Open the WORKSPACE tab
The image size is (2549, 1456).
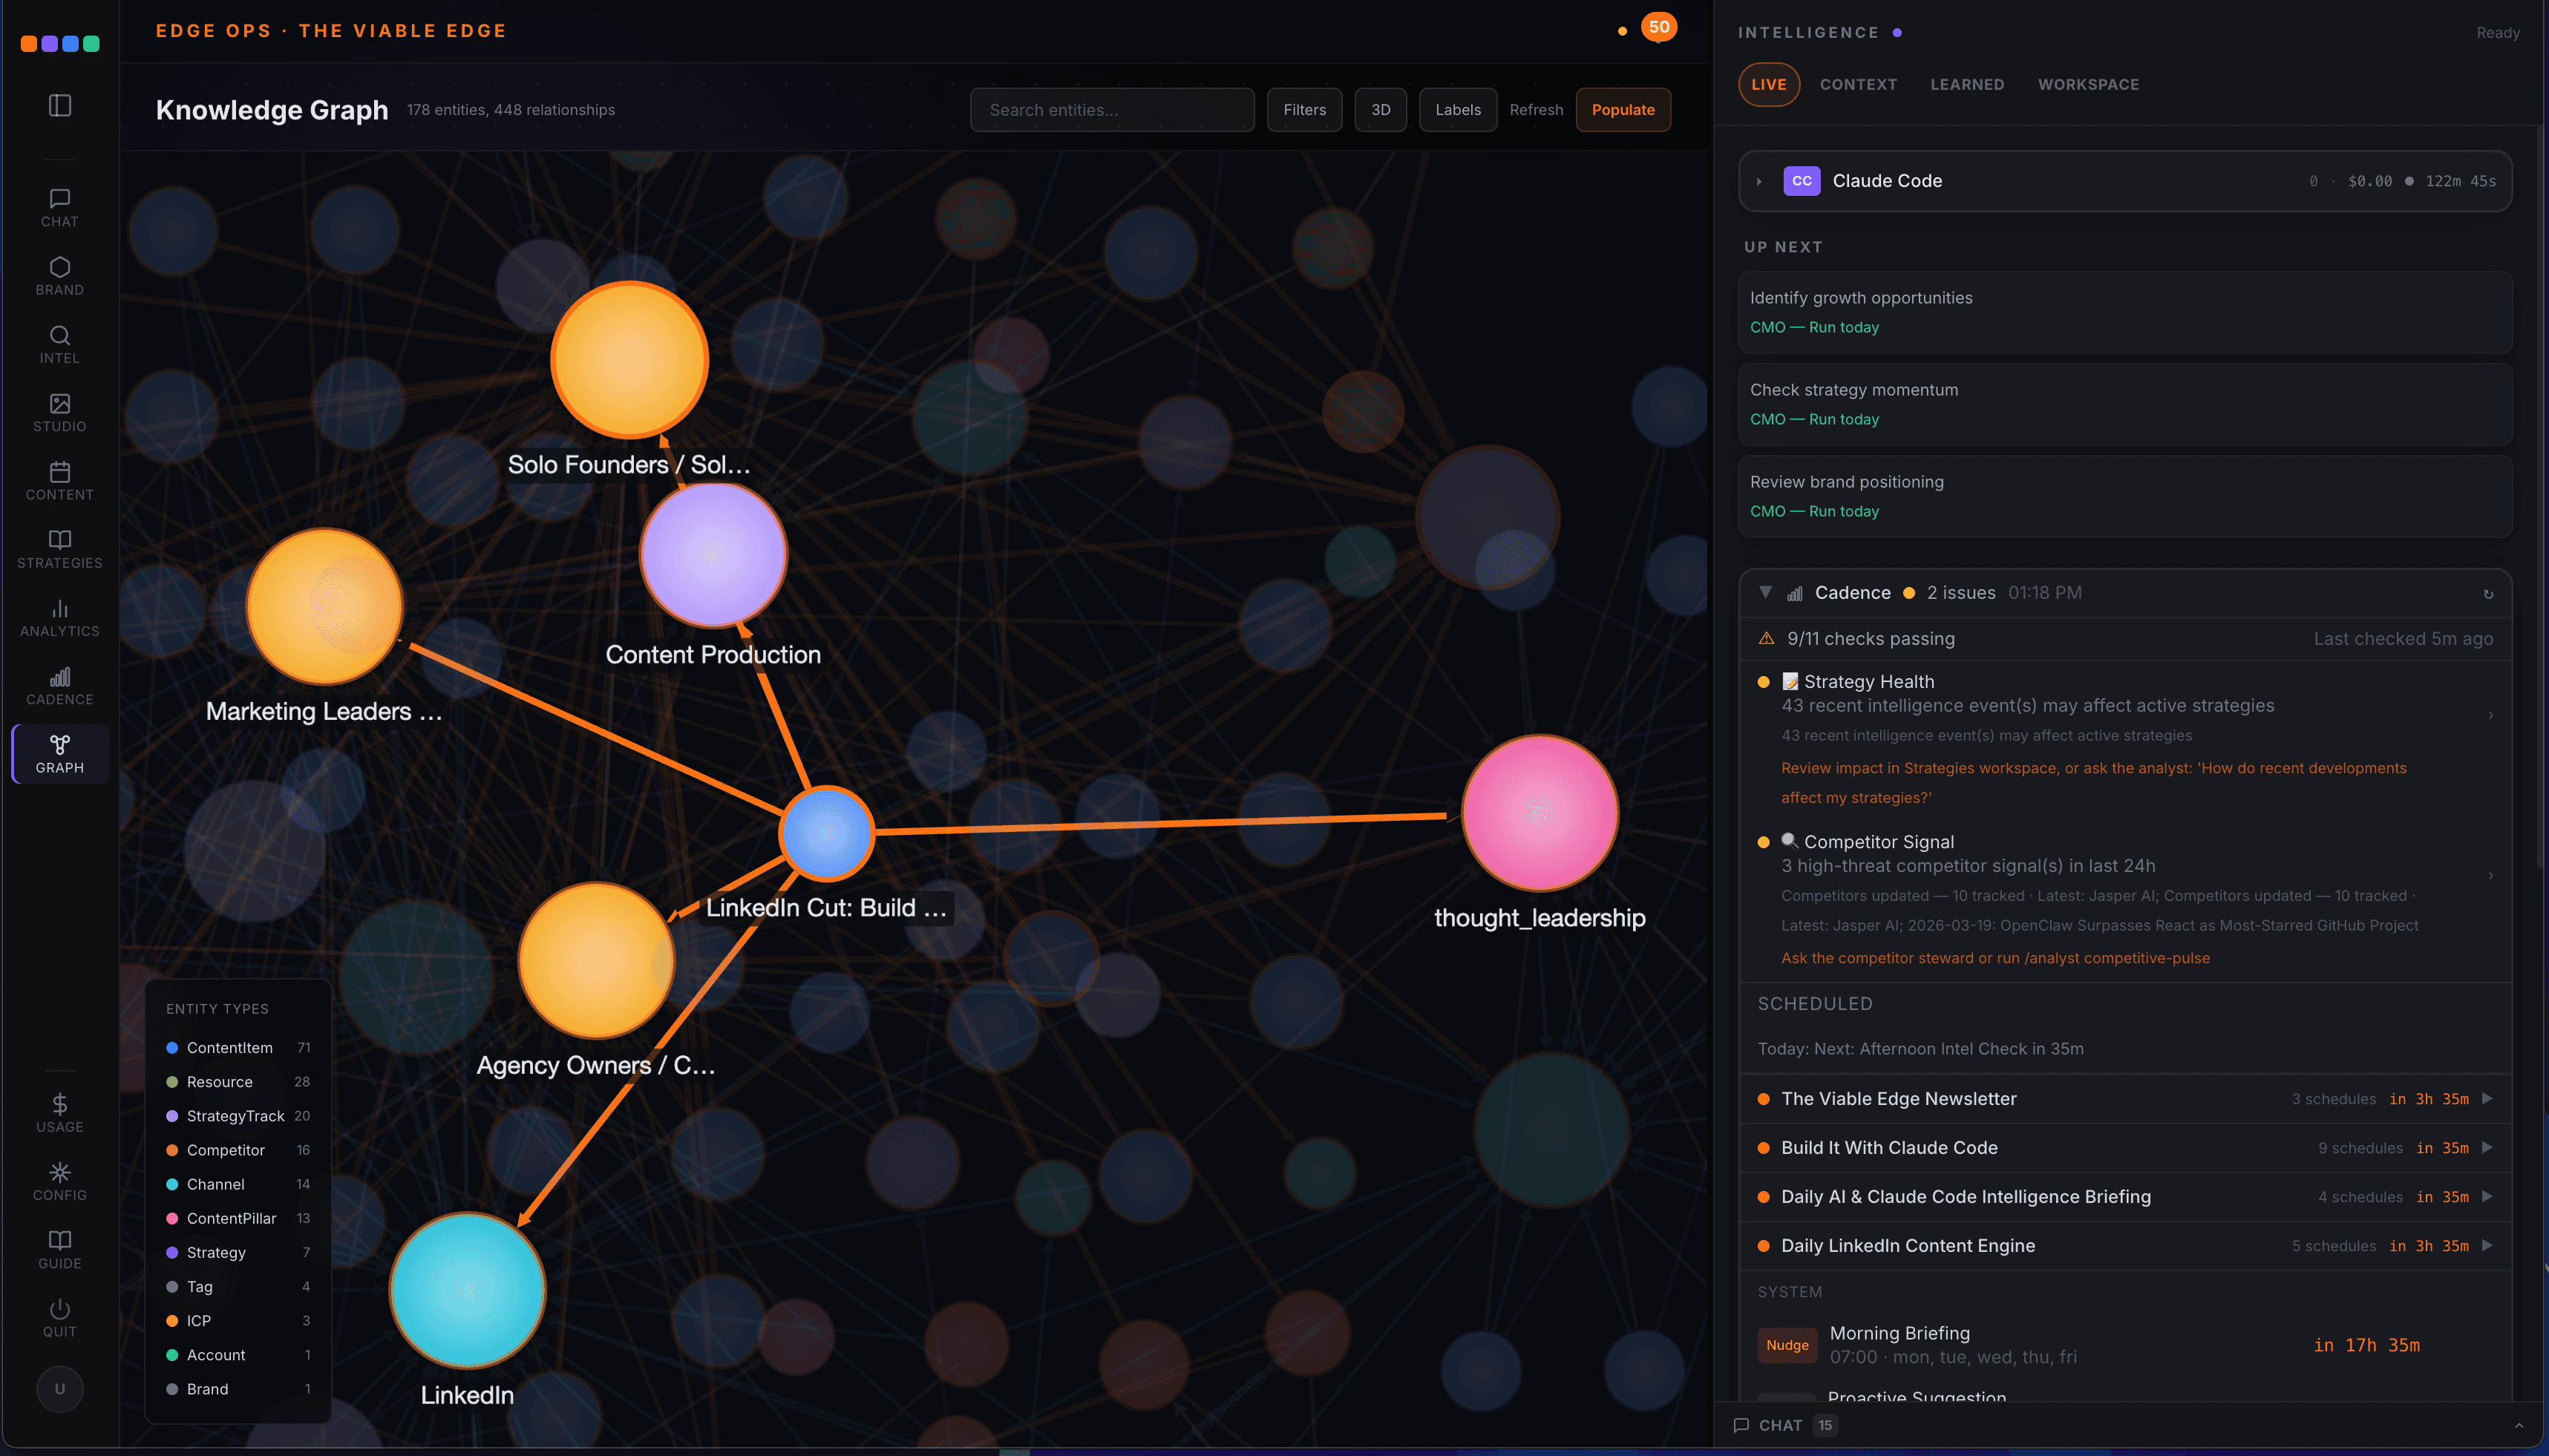[x=2088, y=84]
